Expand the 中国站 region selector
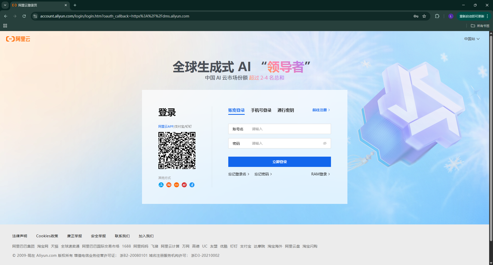The height and width of the screenshot is (265, 493). coord(472,39)
